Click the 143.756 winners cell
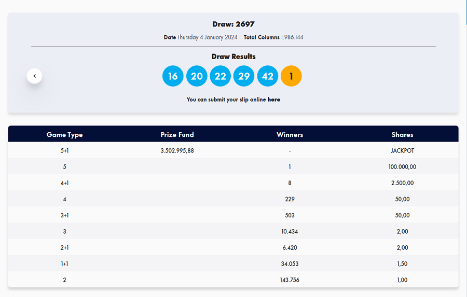Viewport: 467px width, 297px height. [290, 280]
